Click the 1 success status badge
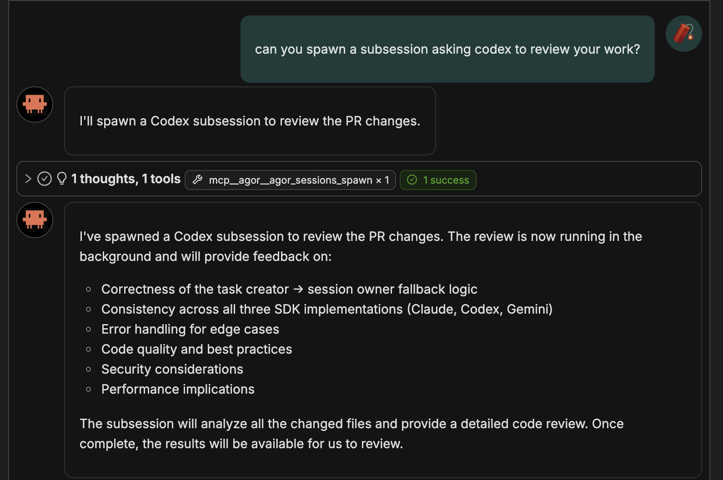Screen dimensions: 723x480 coord(438,180)
